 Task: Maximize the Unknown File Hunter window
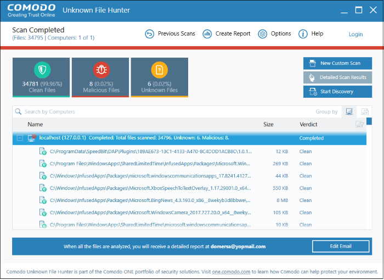pos(359,10)
